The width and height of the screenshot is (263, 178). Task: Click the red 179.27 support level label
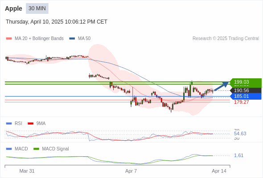pyautogui.click(x=241, y=102)
